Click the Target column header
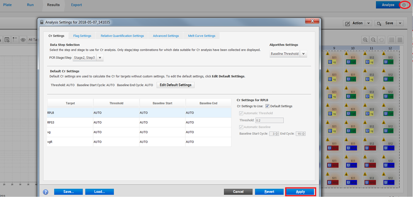 pos(70,103)
